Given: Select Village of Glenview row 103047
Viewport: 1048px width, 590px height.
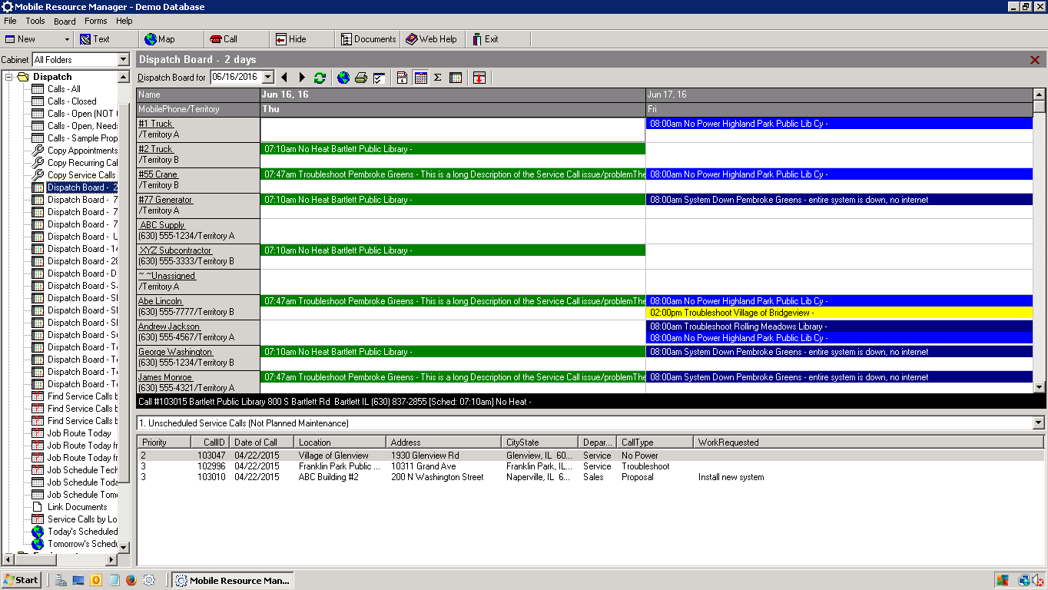Looking at the screenshot, I should pyautogui.click(x=591, y=456).
